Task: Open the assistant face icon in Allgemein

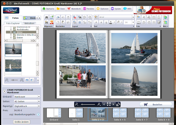Action: (52, 22)
